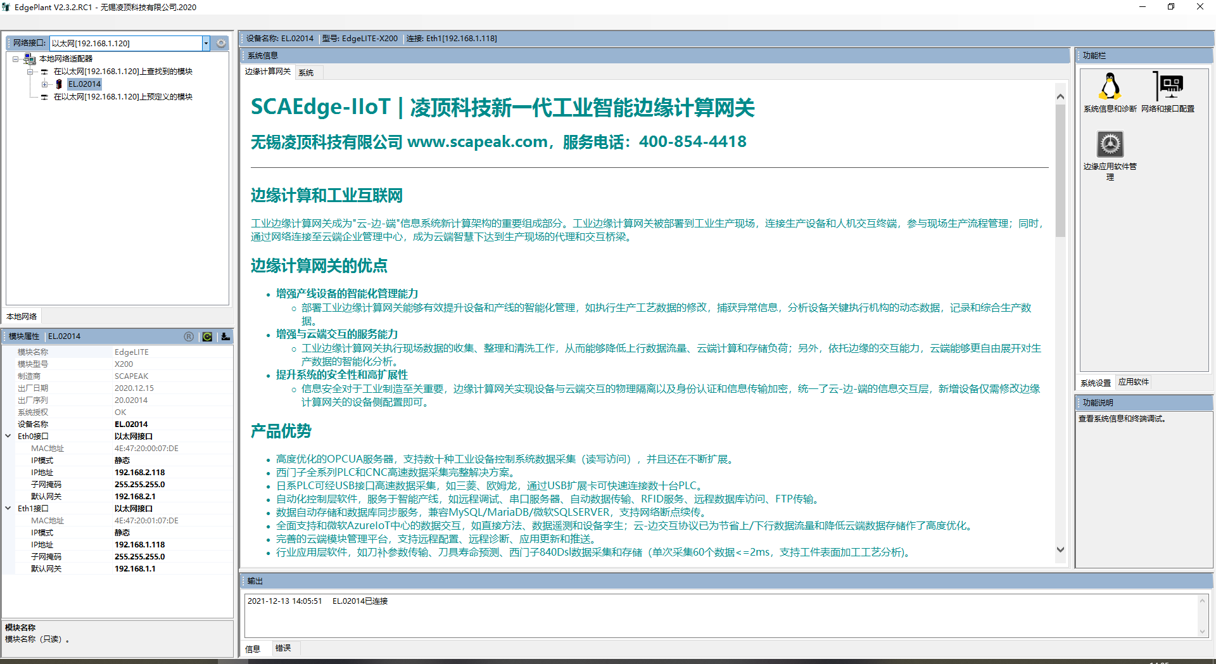1216x664 pixels.
Task: Collapse the Eth0接口 property group
Action: [8, 436]
